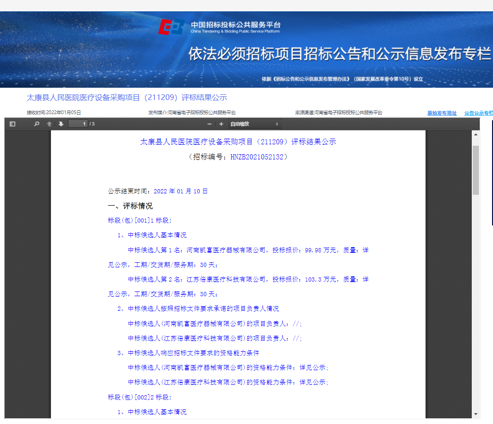Click the scroll up arrow of the PDF viewer
493x424 pixels.
pos(476,135)
